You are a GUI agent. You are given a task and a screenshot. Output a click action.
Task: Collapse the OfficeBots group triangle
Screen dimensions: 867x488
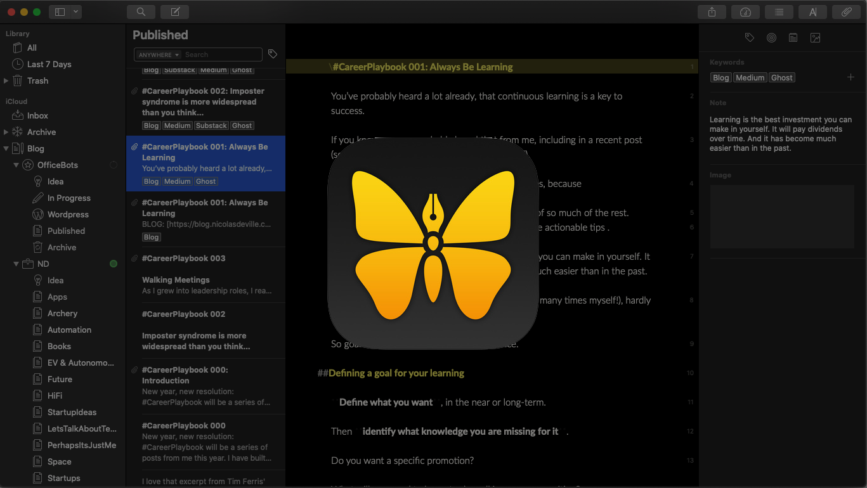tap(16, 165)
